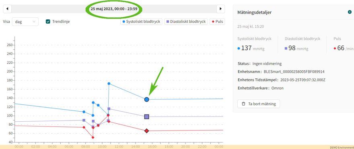Click the date range 25 maj 2023 label
The height and width of the screenshot is (149, 354).
[114, 9]
